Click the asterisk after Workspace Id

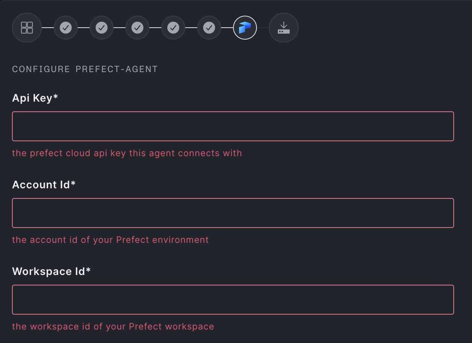coord(88,270)
